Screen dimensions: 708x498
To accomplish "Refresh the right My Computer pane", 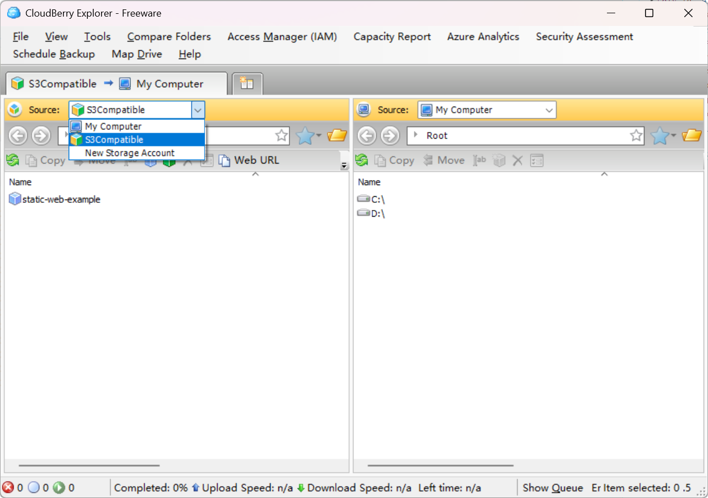I will click(362, 160).
